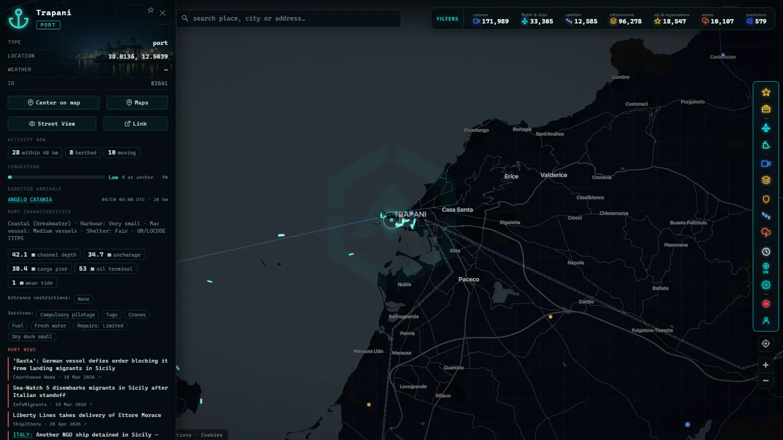
Task: Toggle the predictions 579 filter
Action: point(757,19)
